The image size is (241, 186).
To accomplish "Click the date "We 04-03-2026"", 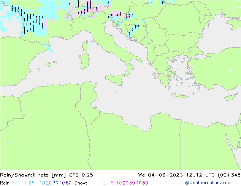I will tap(160, 175).
